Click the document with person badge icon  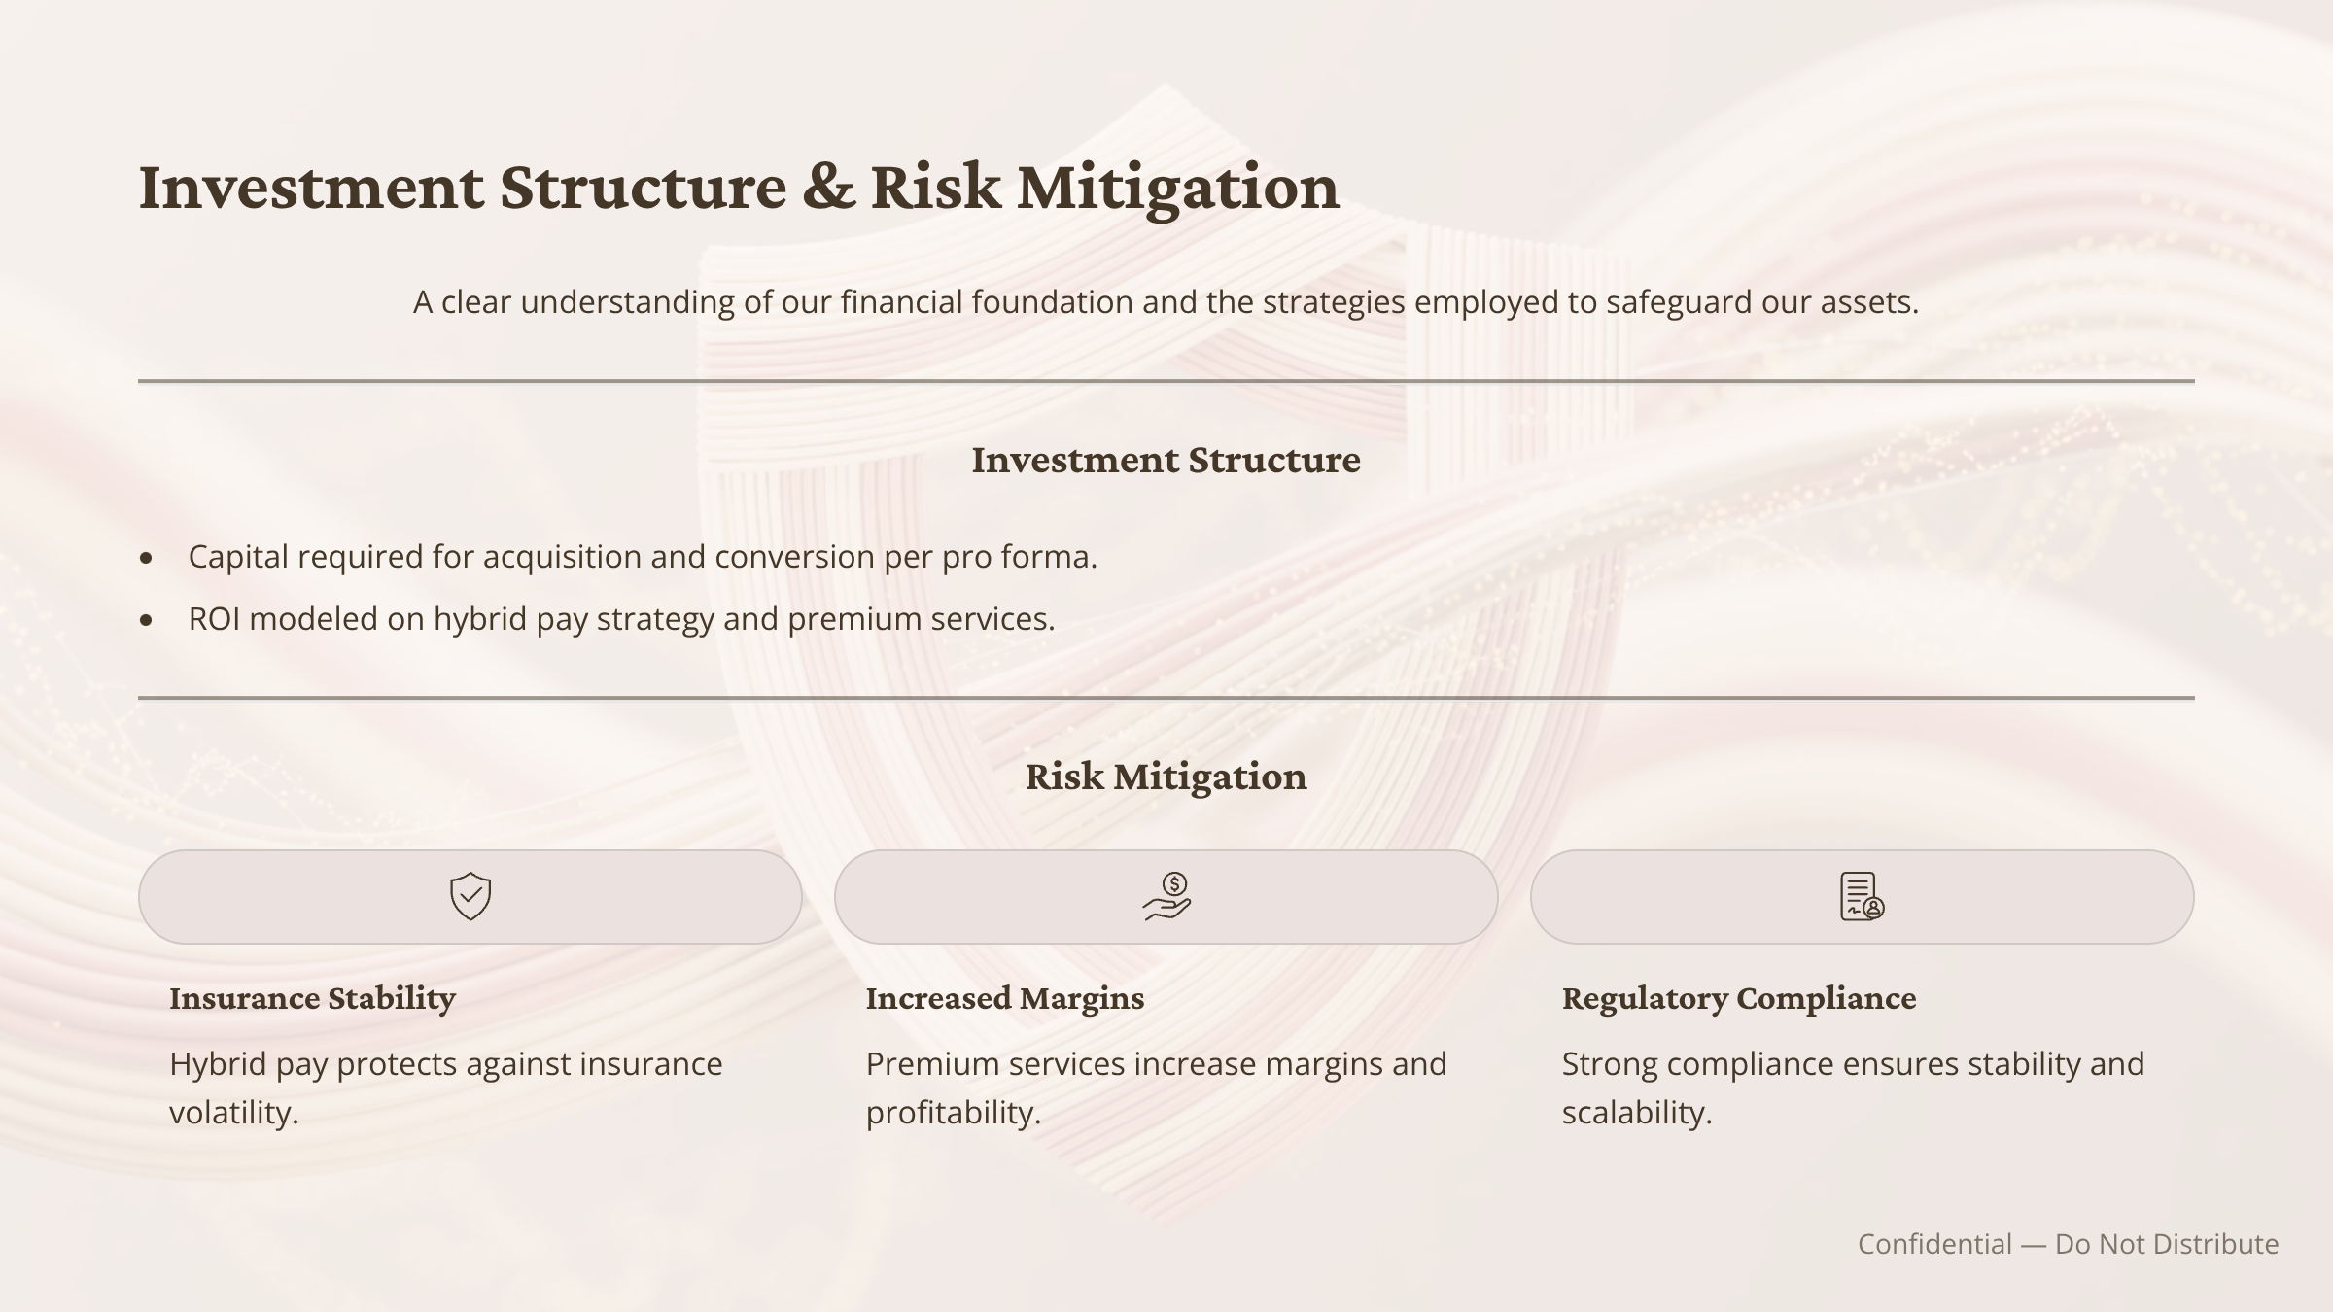1862,896
